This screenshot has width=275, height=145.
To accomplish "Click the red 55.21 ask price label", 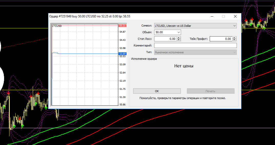I will point(122,26).
